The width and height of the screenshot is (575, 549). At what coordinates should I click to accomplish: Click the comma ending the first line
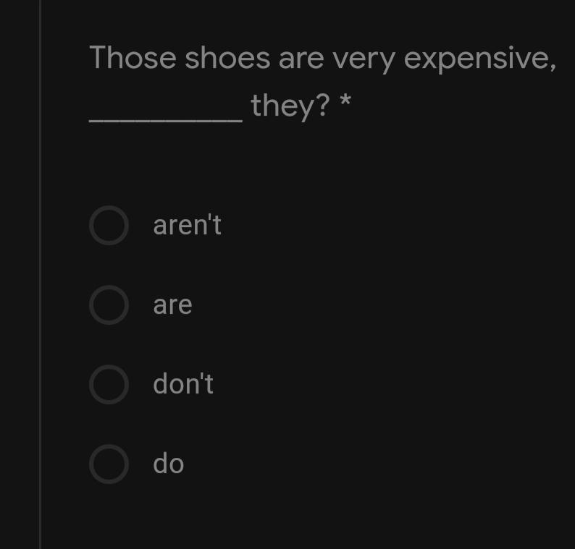click(x=553, y=67)
